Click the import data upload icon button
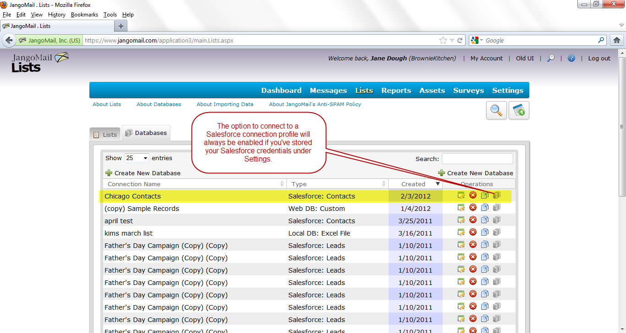This screenshot has height=333, width=626. pyautogui.click(x=519, y=110)
